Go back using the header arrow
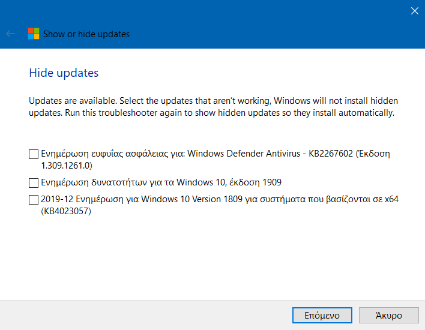This screenshot has width=425, height=330. point(11,34)
